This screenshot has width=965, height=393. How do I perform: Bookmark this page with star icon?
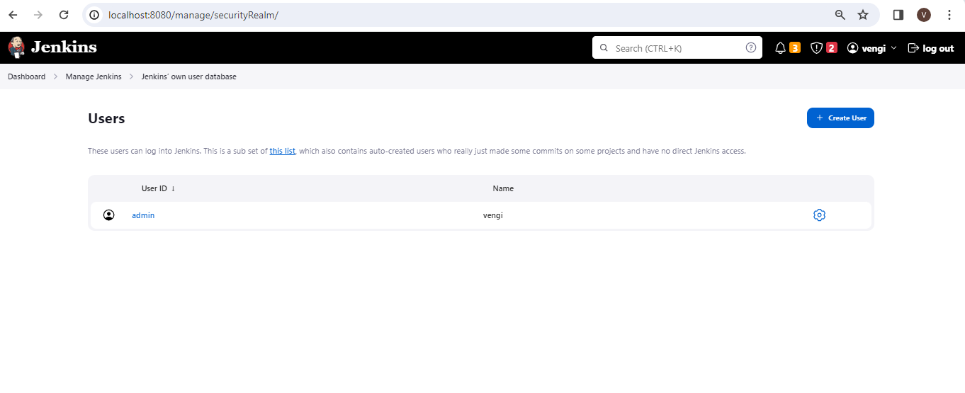[863, 15]
